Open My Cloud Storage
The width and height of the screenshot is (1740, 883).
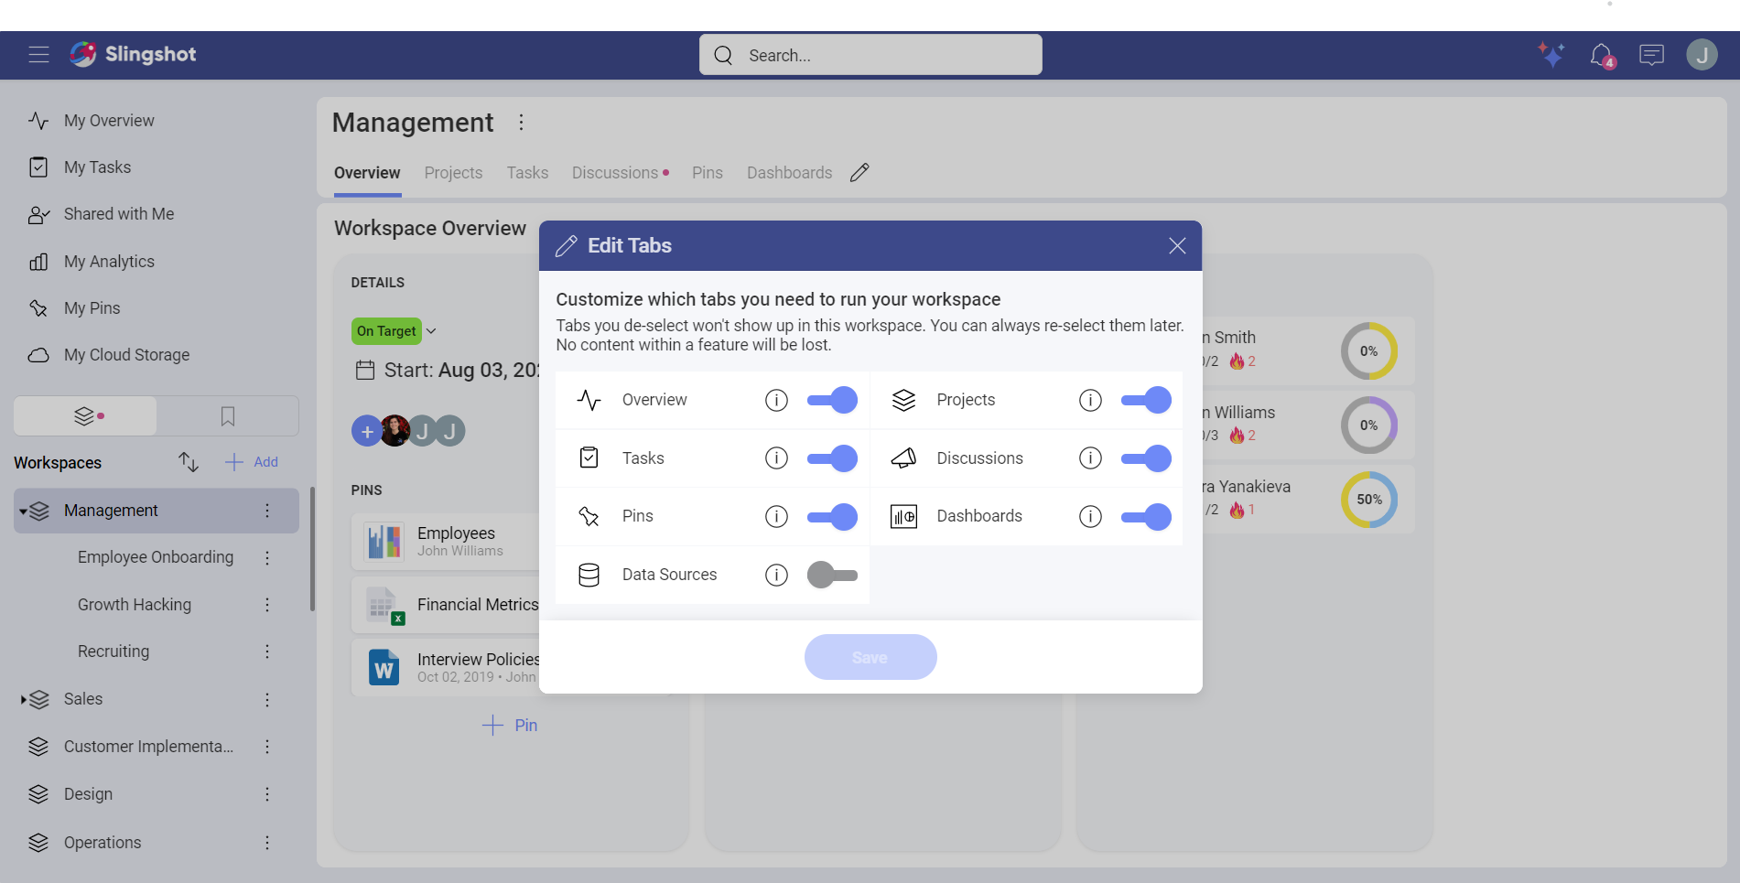tap(126, 355)
